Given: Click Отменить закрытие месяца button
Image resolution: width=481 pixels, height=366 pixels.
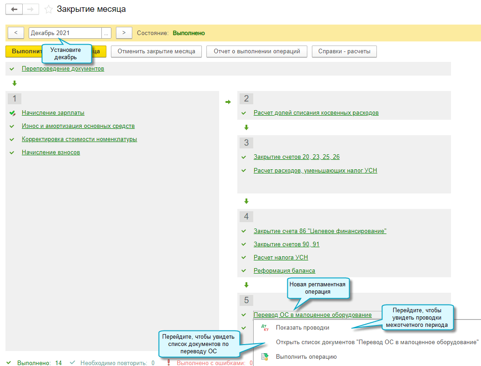Looking at the screenshot, I should pyautogui.click(x=156, y=51).
